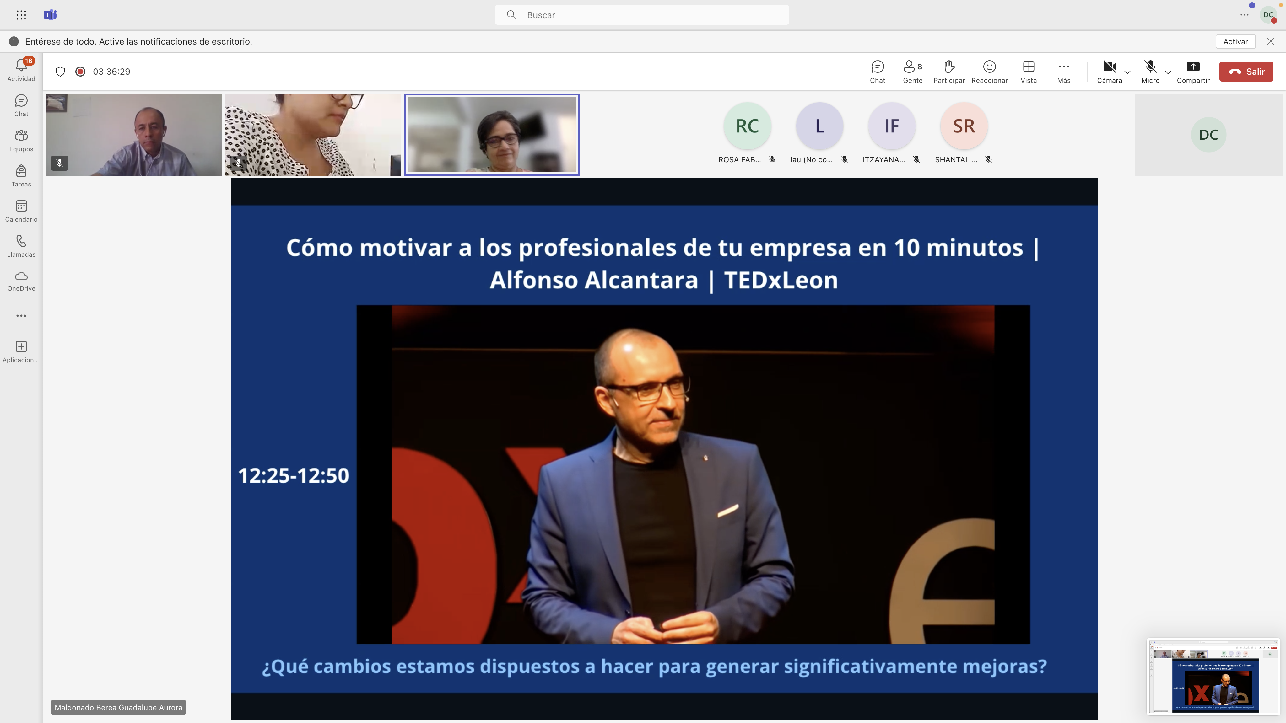This screenshot has height=723, width=1286.
Task: Expand the Cámara options chevron
Action: click(x=1127, y=72)
